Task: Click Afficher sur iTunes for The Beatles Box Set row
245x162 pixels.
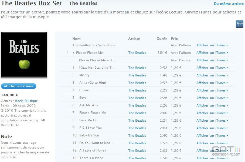Action: pos(212,45)
